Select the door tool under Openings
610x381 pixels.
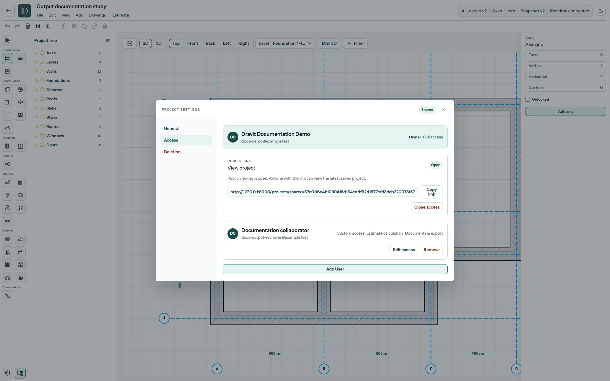[7, 146]
